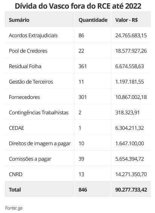The height and width of the screenshot is (213, 155).
Task: Click the value 24.765.683,15
Action: tap(131, 35)
